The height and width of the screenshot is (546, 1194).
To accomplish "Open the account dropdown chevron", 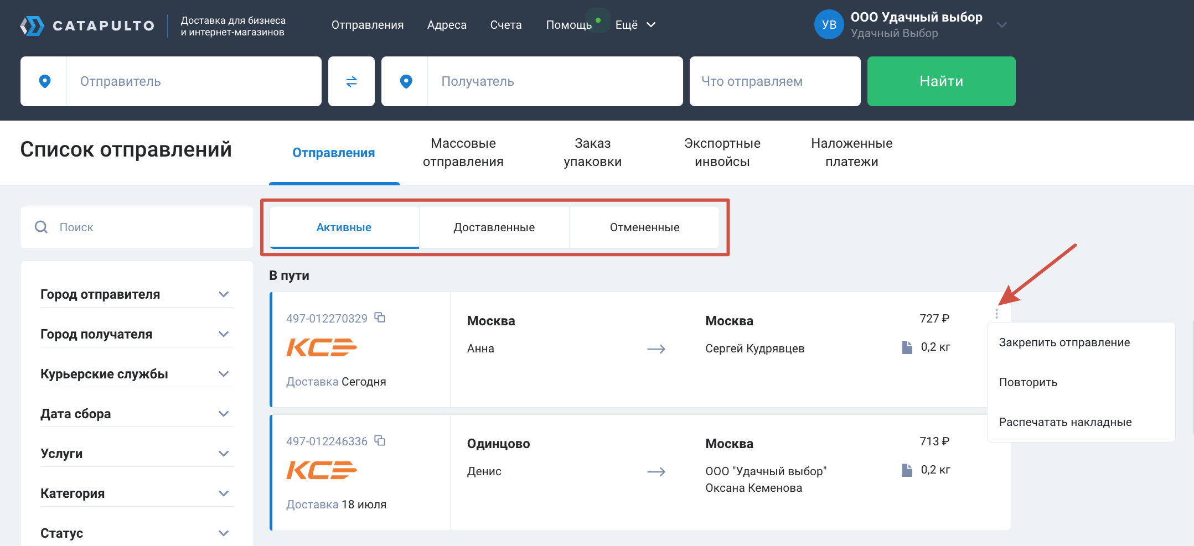I will point(1002,25).
